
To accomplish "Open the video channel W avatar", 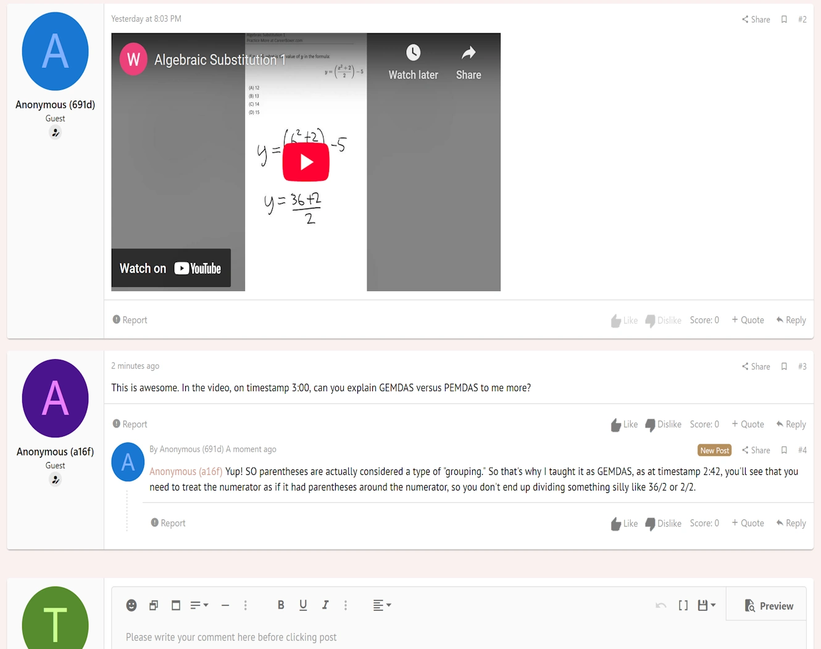I will [x=133, y=59].
